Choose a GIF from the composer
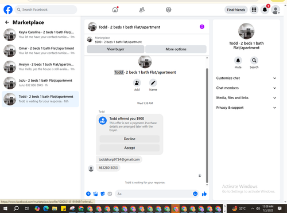 point(110,194)
